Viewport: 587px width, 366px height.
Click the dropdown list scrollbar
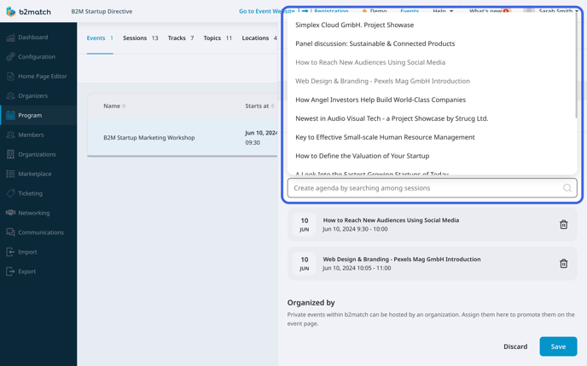pyautogui.click(x=576, y=66)
